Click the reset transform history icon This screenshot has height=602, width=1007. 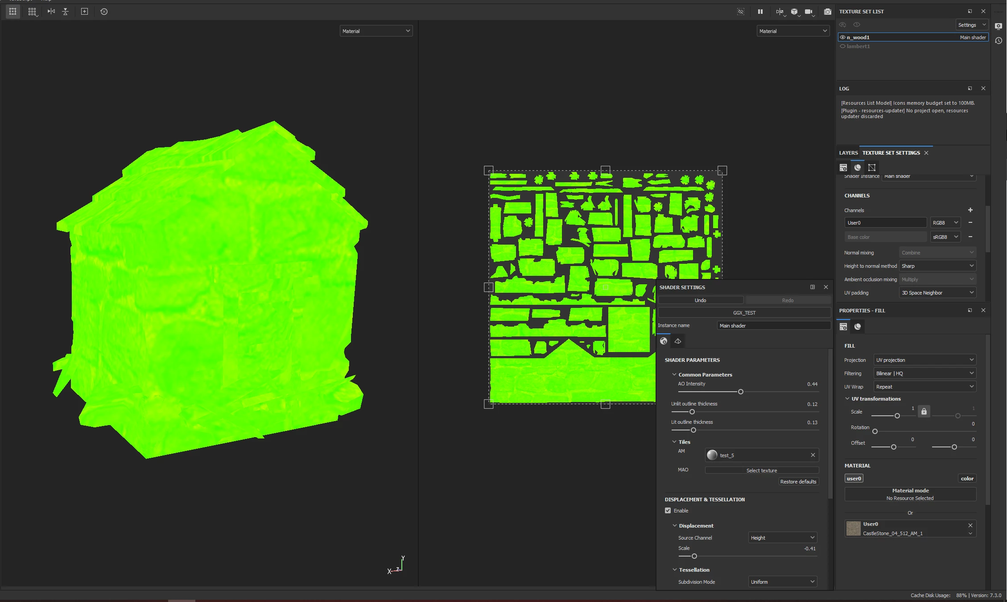104,12
